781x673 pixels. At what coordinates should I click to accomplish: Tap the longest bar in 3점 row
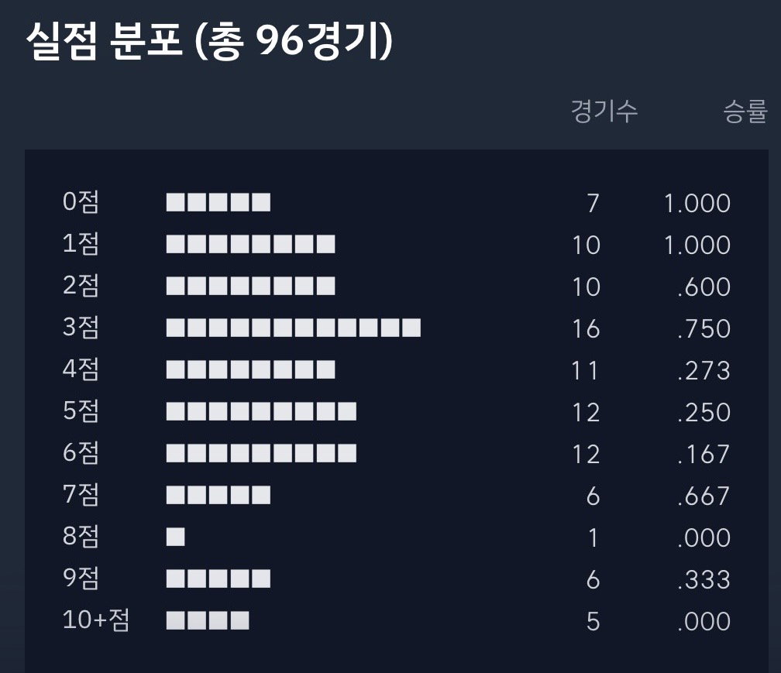pos(294,328)
